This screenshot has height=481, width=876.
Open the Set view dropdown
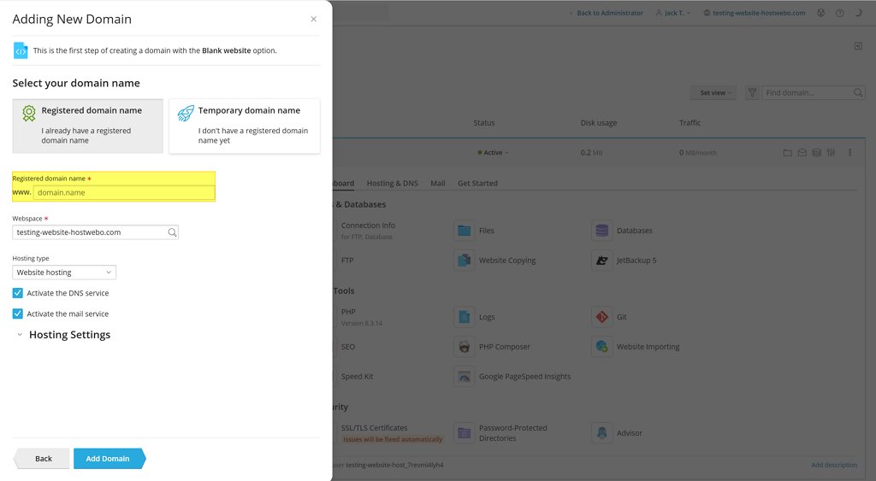point(713,92)
